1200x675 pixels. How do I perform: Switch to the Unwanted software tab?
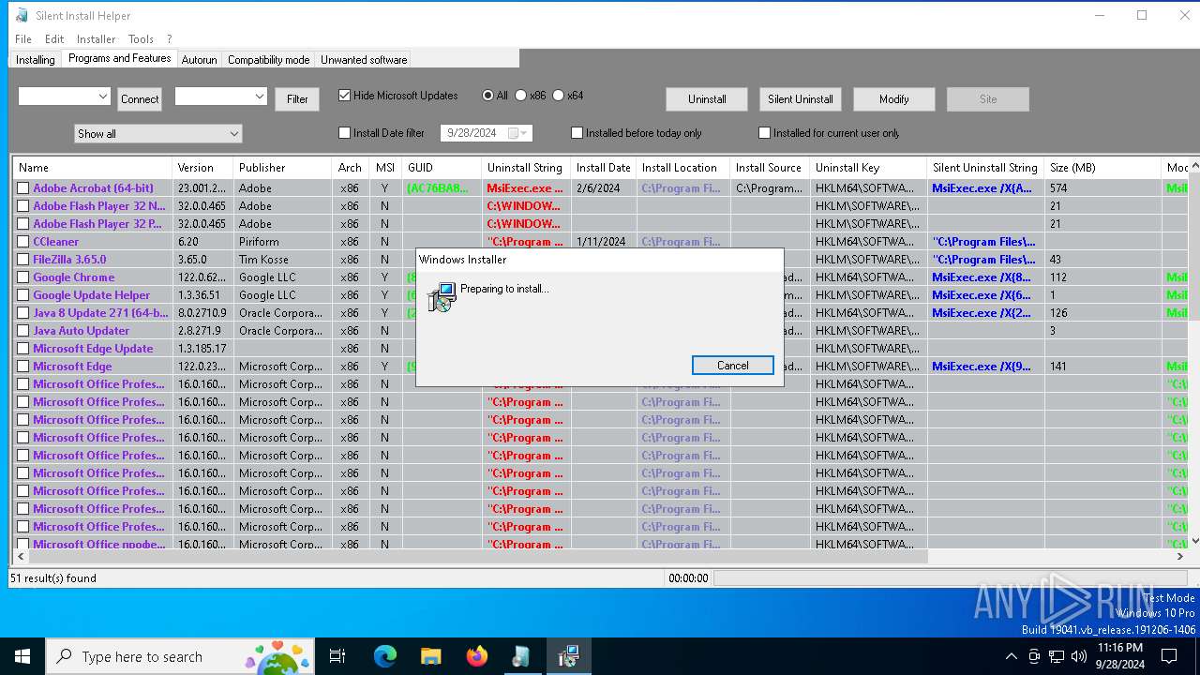click(364, 60)
